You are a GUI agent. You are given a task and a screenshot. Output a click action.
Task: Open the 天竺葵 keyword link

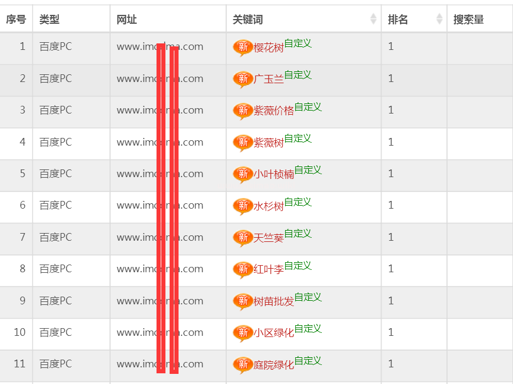(x=268, y=238)
